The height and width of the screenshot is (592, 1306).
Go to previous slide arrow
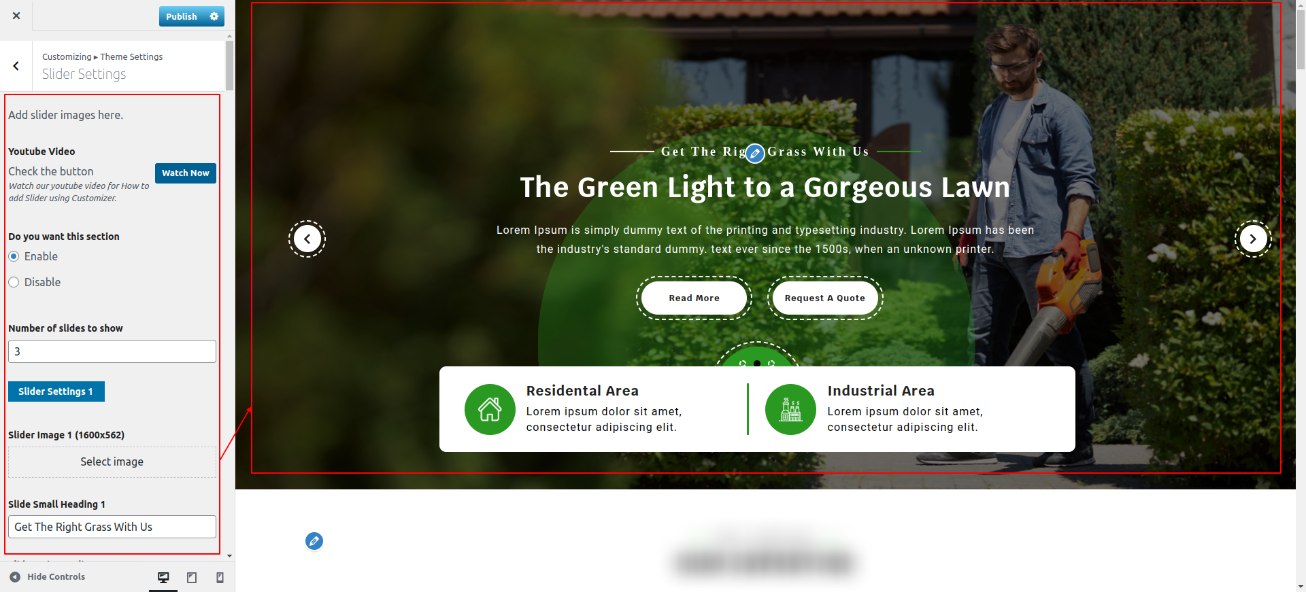pos(307,239)
